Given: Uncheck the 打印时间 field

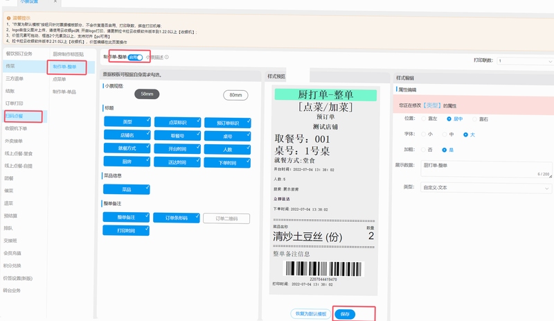Looking at the screenshot, I should coord(126,231).
